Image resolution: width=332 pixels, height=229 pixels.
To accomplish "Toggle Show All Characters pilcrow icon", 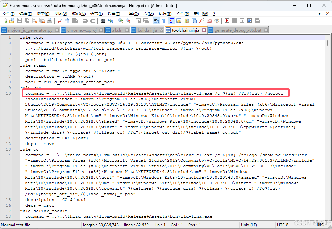I will point(164,21).
